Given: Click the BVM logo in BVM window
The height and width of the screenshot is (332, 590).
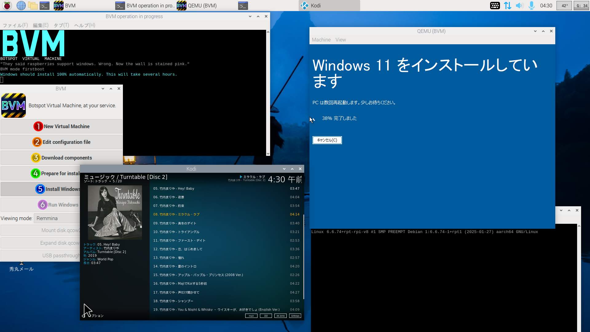Looking at the screenshot, I should 14,105.
